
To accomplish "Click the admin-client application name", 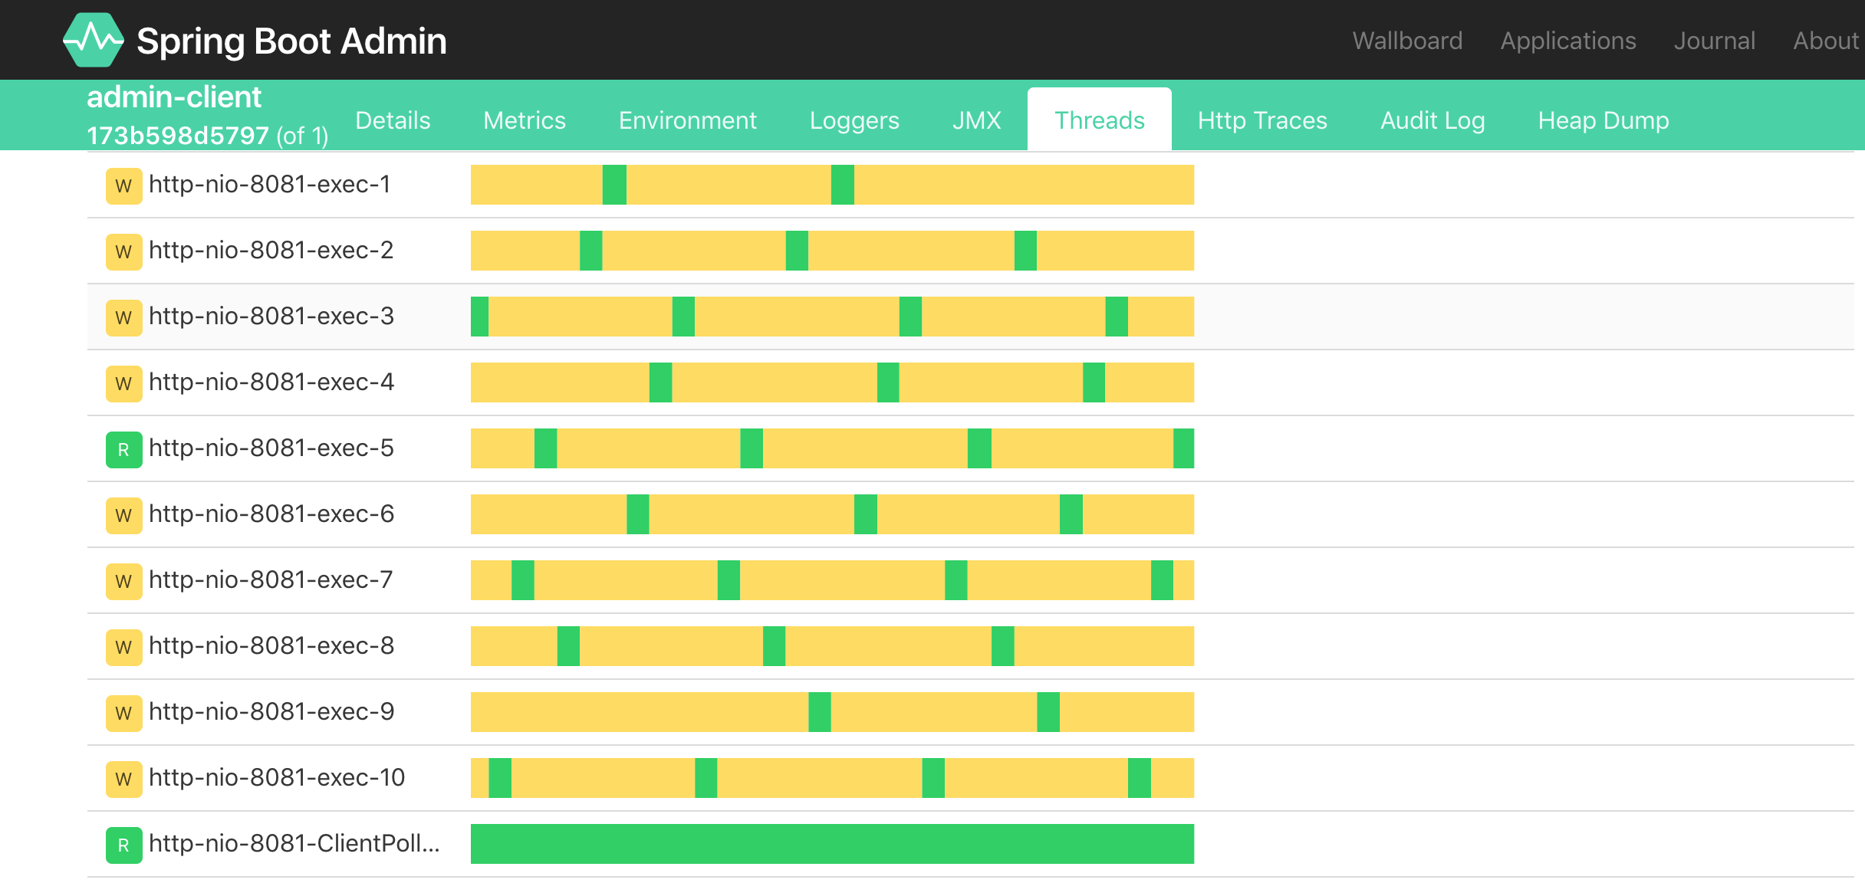I will [174, 97].
